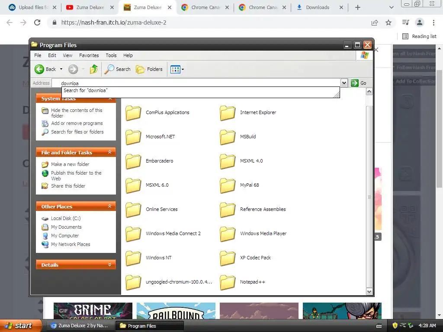Open the Favorites menu
The height and width of the screenshot is (332, 443).
(x=89, y=55)
